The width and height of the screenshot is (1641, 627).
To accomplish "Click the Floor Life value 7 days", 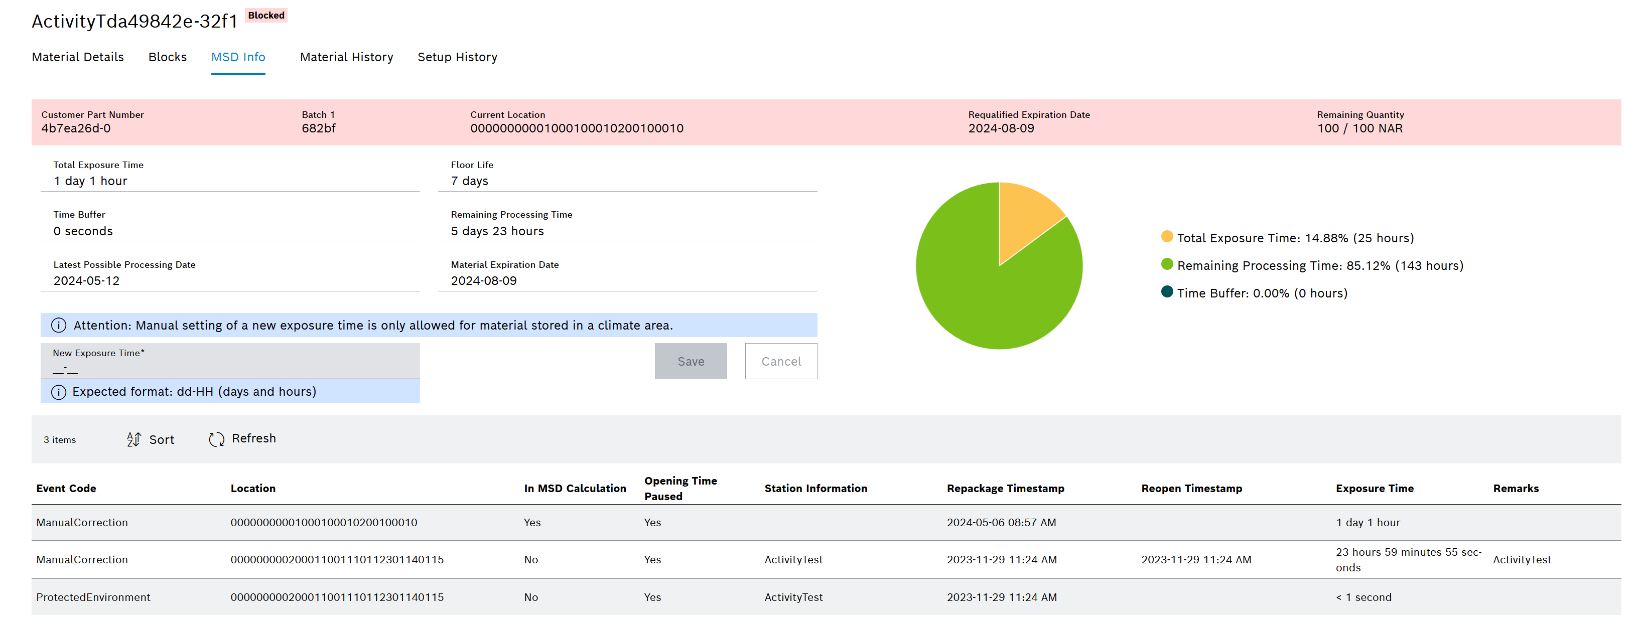I will [470, 182].
